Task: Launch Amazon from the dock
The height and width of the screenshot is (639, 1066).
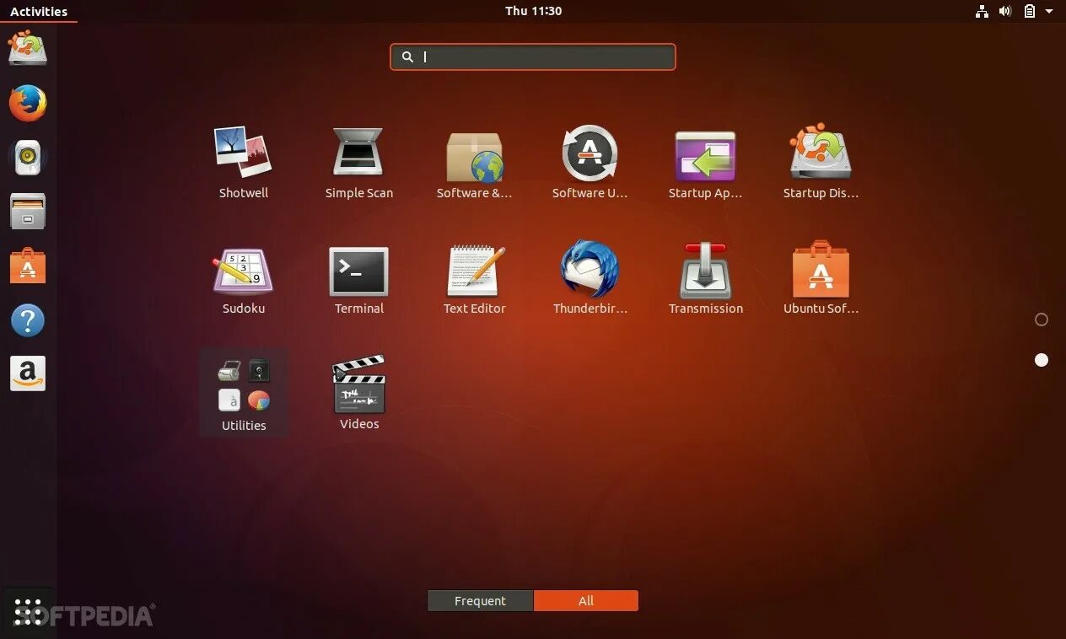Action: [x=28, y=373]
